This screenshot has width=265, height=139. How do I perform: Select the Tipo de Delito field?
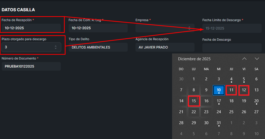(98, 47)
